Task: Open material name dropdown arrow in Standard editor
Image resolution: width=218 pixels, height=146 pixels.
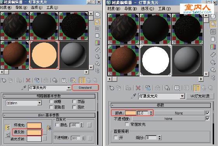Action: pos(69,88)
